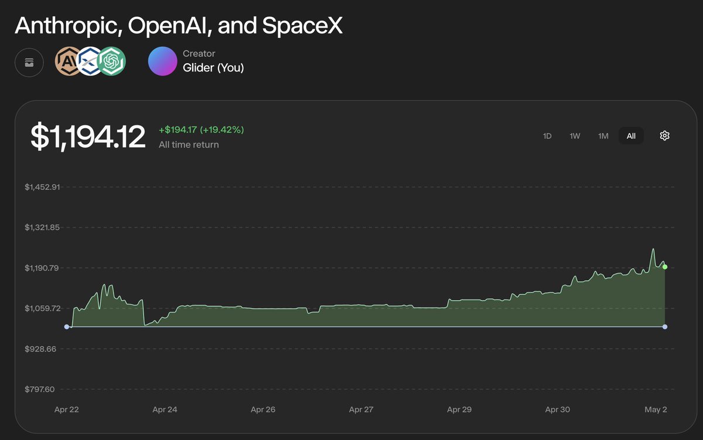Open chart settings gear icon
Image resolution: width=703 pixels, height=440 pixels.
tap(664, 135)
